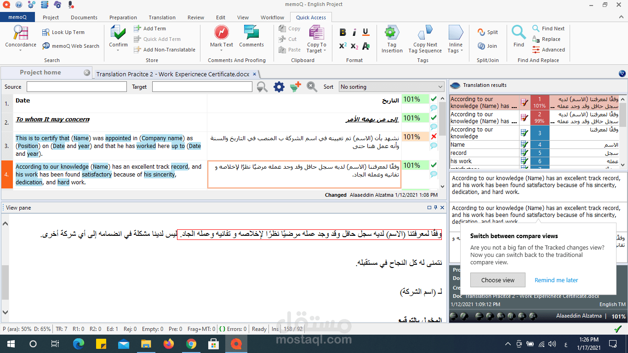Open the help icon in title bar
The width and height of the screenshot is (628, 353).
tap(18, 5)
